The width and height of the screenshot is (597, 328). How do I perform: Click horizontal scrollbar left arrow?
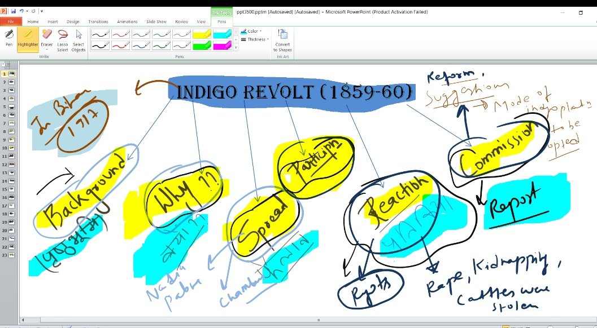tap(24, 320)
